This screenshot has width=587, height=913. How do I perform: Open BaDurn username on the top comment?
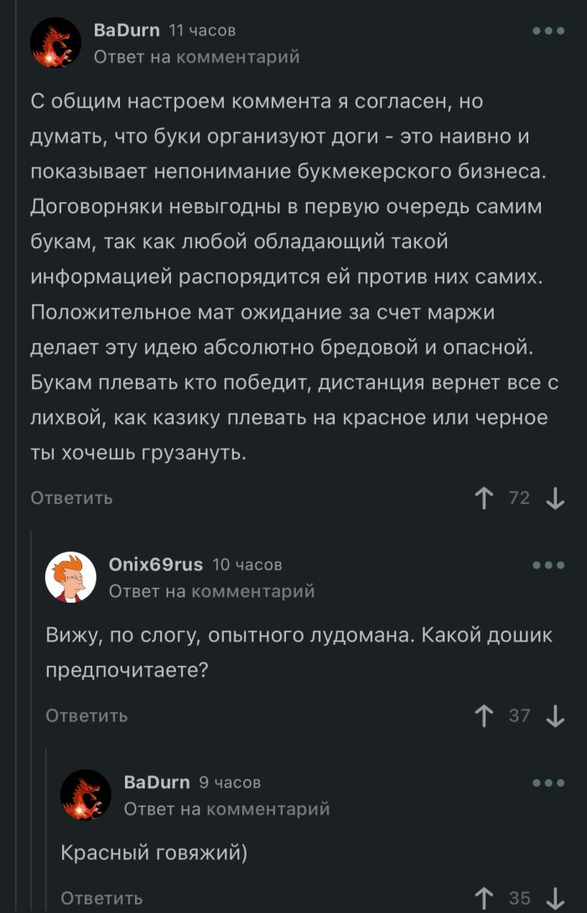[126, 30]
